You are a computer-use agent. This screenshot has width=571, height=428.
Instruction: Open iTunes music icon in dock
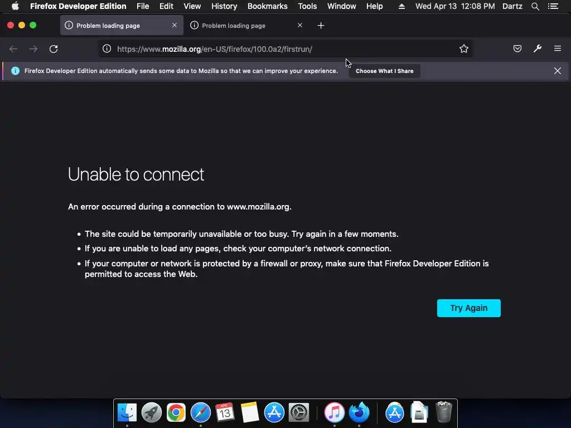[x=335, y=412]
